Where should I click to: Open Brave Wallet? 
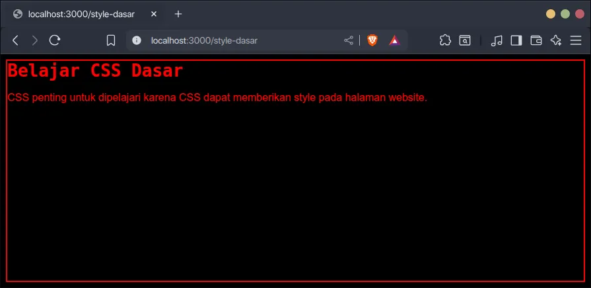[x=536, y=40]
